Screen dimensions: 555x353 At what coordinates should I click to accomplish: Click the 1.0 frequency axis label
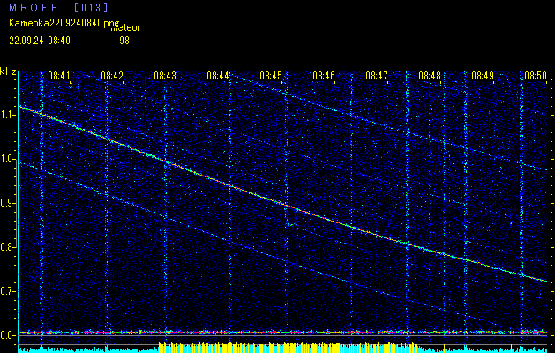7,160
